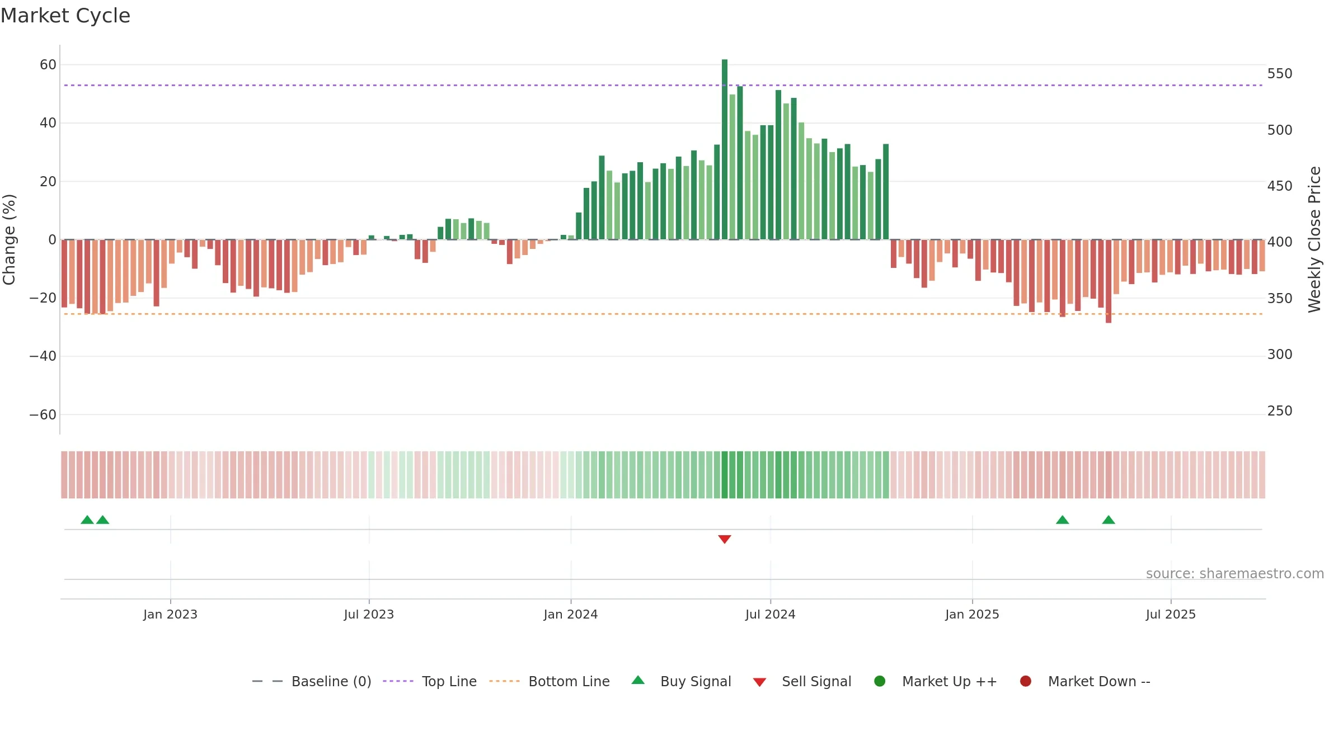Click the purple dashed top line
The image size is (1343, 755).
pos(663,86)
